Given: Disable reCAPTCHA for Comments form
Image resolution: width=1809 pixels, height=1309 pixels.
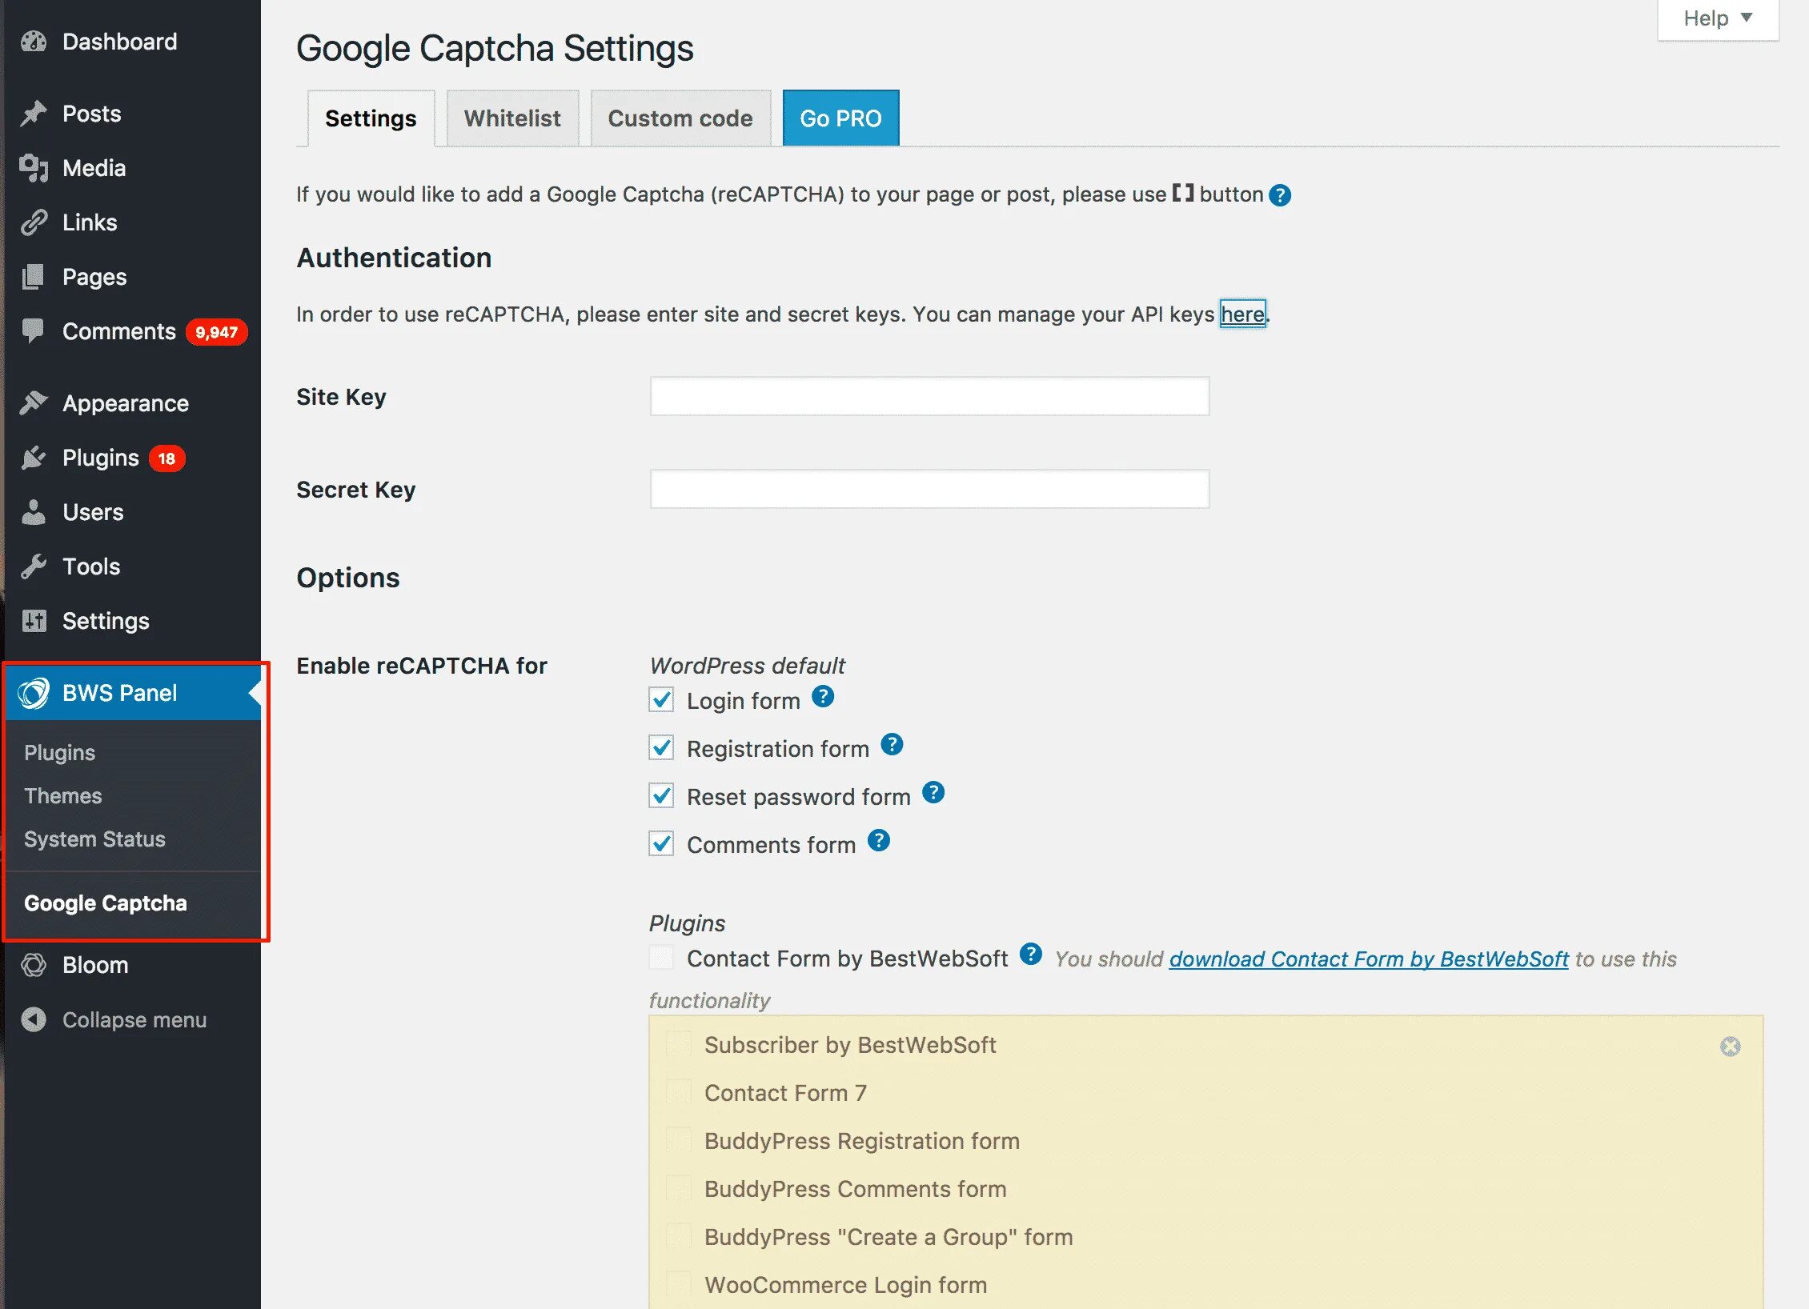Looking at the screenshot, I should click(661, 844).
